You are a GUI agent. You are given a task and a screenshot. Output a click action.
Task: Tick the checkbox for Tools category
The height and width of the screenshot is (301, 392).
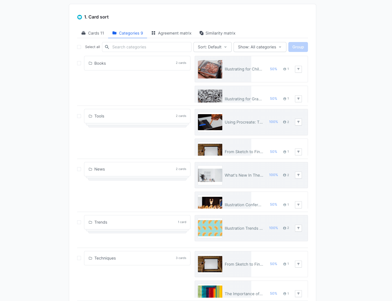[x=79, y=116]
